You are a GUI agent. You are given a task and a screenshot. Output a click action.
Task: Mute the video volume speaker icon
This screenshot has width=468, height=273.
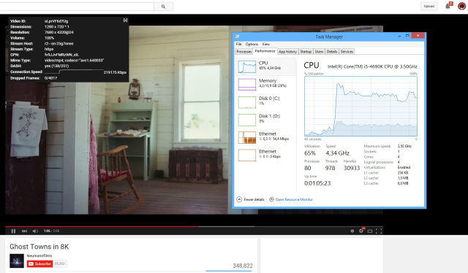click(x=35, y=231)
